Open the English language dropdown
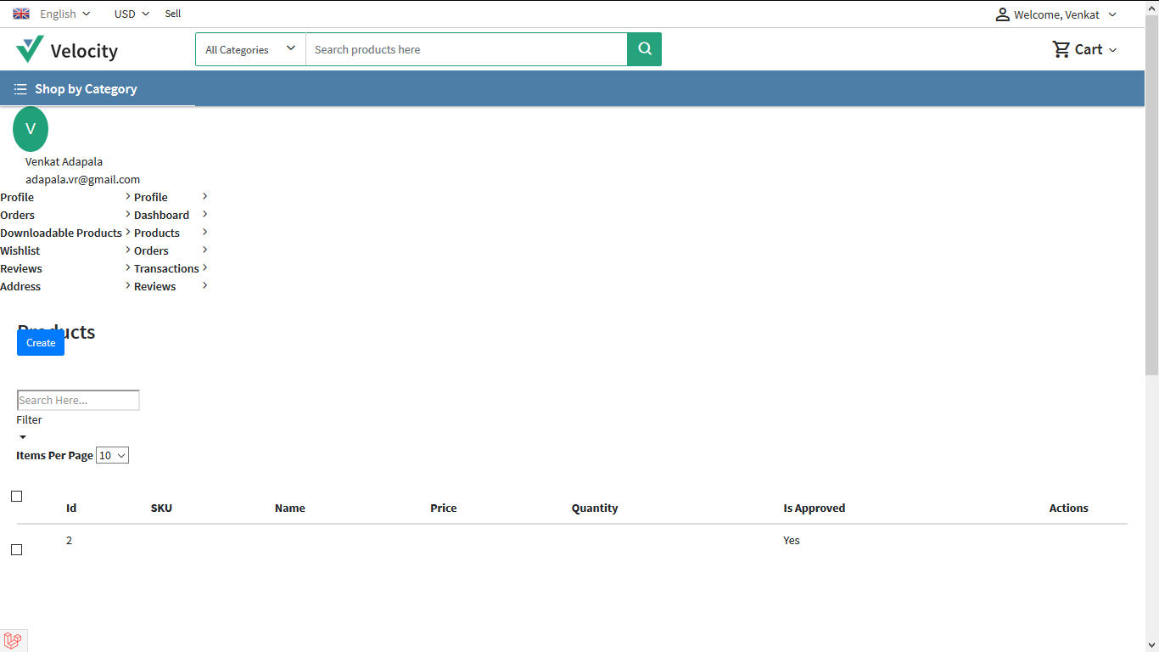 [64, 14]
